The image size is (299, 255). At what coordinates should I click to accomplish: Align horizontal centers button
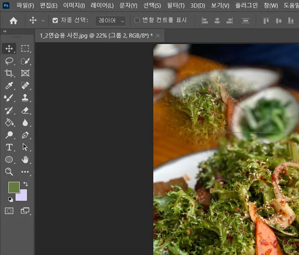click(217, 20)
